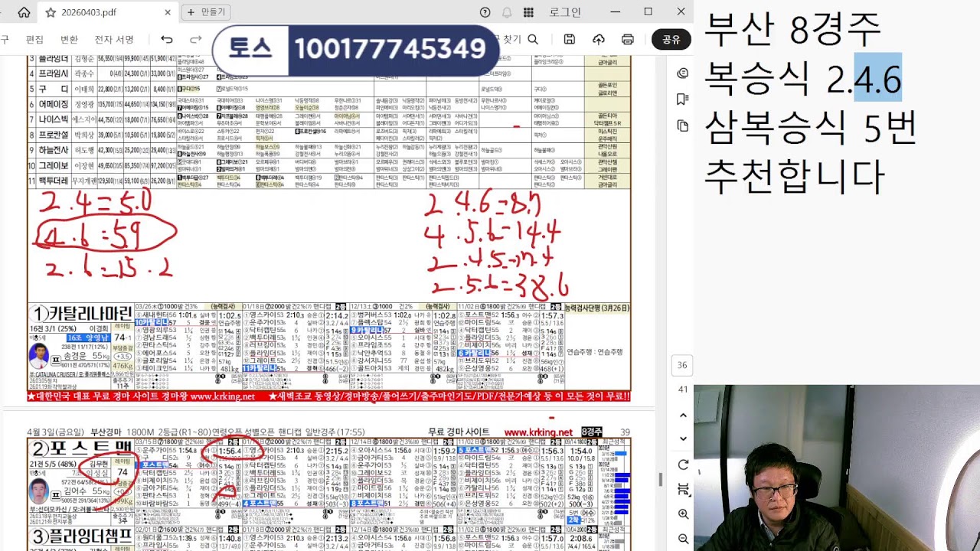Click the fit page display icon
980x551 pixels.
(x=683, y=490)
